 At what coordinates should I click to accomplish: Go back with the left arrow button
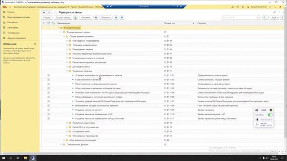[44, 13]
